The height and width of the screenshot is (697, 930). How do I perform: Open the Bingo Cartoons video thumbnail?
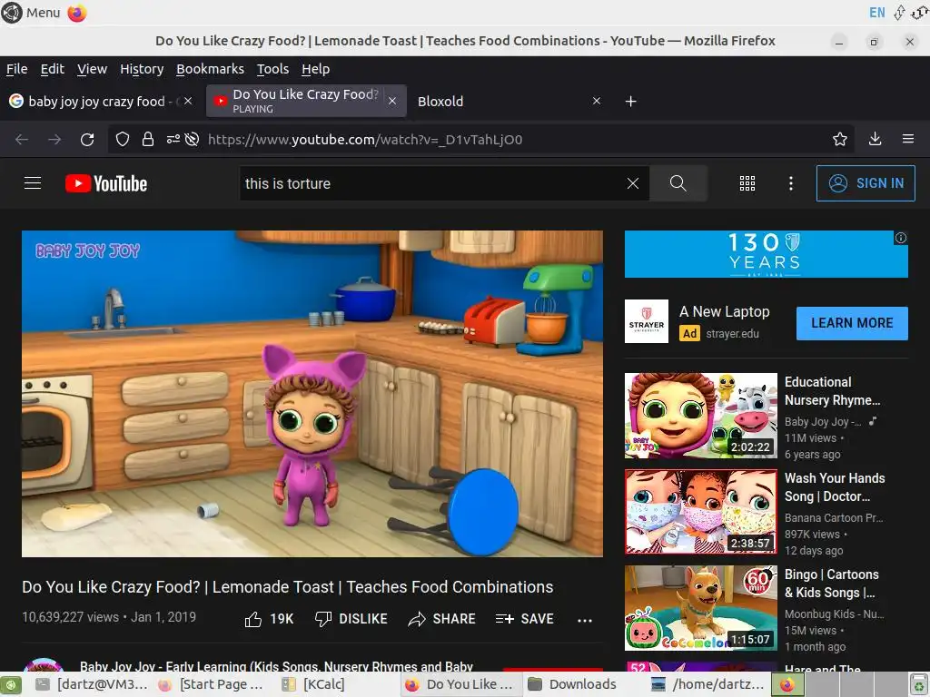click(x=700, y=608)
